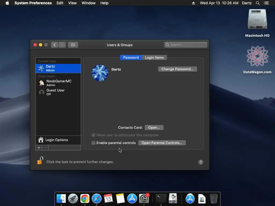Open Calendar icon showing 13
275x206 pixels.
108,198
